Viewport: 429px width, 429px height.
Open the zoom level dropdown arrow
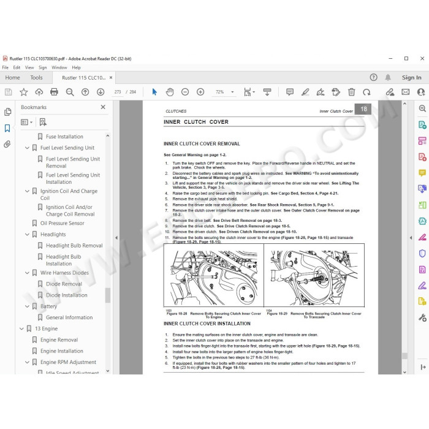pos(232,92)
